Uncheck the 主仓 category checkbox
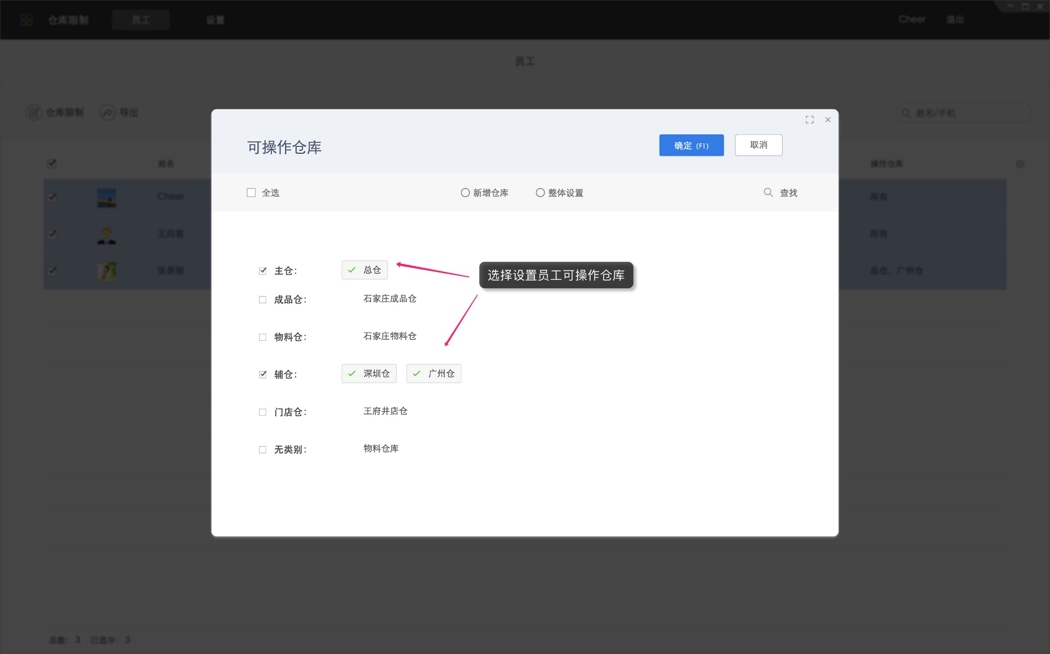This screenshot has height=654, width=1050. point(262,271)
